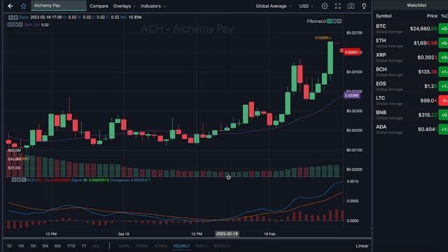Image resolution: width=448 pixels, height=252 pixels.
Task: Switch to HOURLY candle interval
Action: point(181,246)
